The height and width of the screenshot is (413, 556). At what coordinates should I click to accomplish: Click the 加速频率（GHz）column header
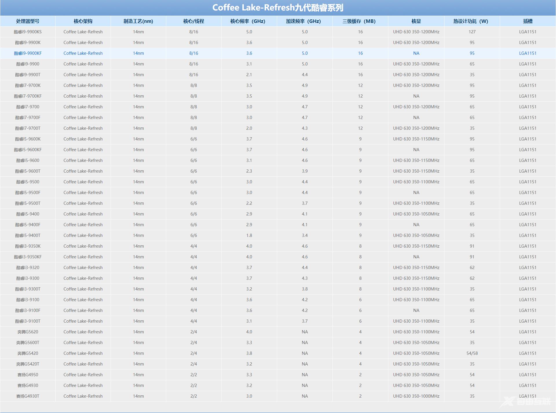tap(305, 21)
